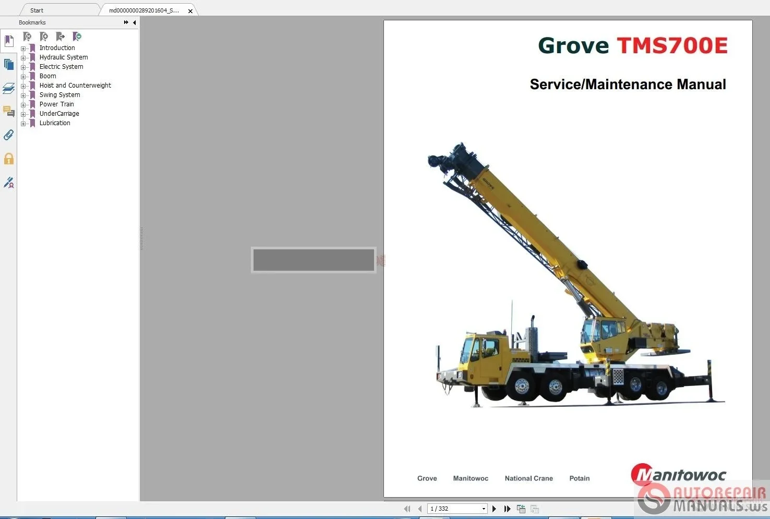770x519 pixels.
Task: Click the bookmark icon beside Lubrication
Action: click(x=33, y=123)
